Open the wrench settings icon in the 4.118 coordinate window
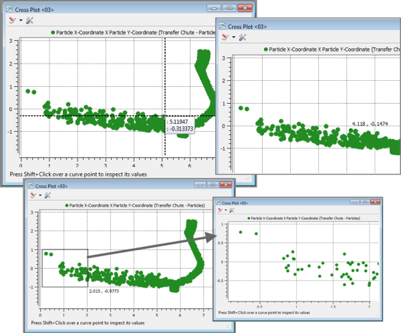Screen dimensions: 401x333 [x=243, y=37]
